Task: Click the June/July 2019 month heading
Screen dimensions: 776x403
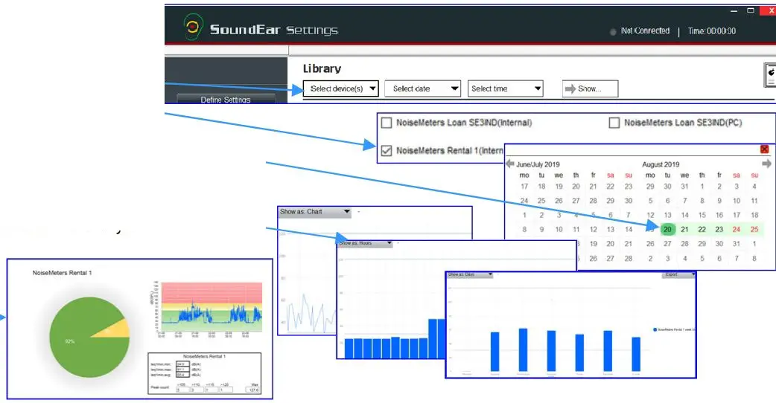Action: pyautogui.click(x=538, y=164)
